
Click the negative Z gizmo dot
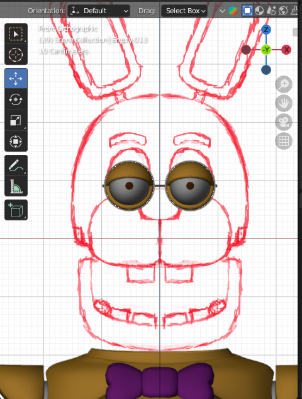266,70
